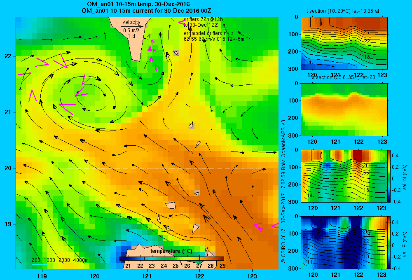The image size is (412, 280).
Task: Click the 'velocity' scale label
Action: click(x=131, y=22)
